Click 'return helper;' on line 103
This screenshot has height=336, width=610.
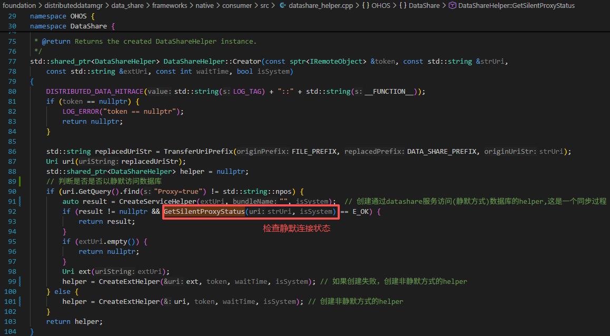pyautogui.click(x=74, y=321)
